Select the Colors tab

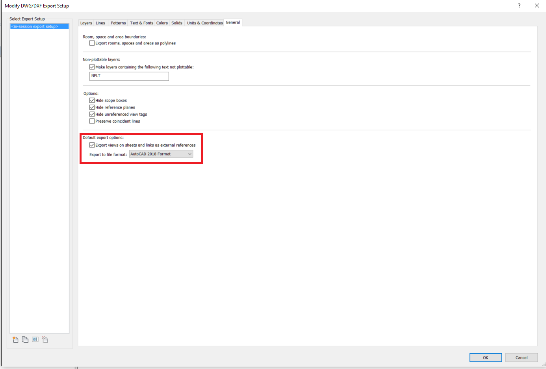162,23
